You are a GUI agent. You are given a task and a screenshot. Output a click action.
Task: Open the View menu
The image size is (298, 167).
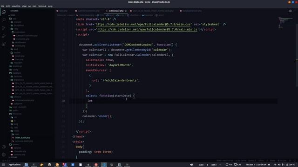pos(24,6)
